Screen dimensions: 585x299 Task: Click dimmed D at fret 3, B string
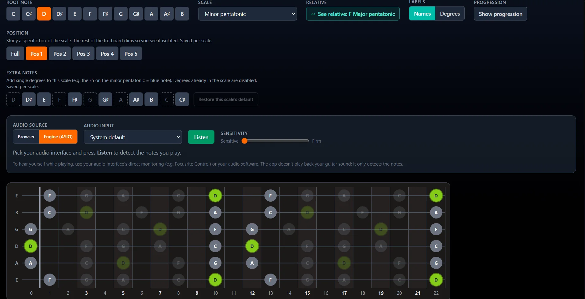pyautogui.click(x=86, y=212)
